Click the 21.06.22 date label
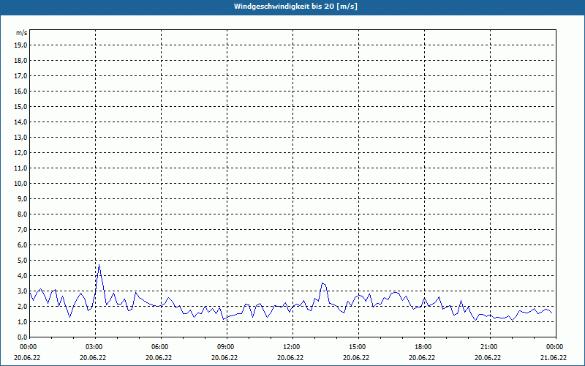585x366 pixels. (x=554, y=358)
